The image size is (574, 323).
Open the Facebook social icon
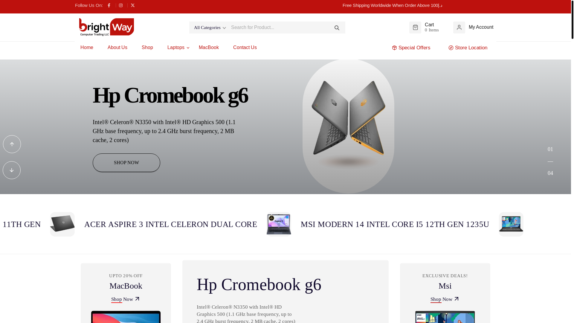click(x=109, y=5)
